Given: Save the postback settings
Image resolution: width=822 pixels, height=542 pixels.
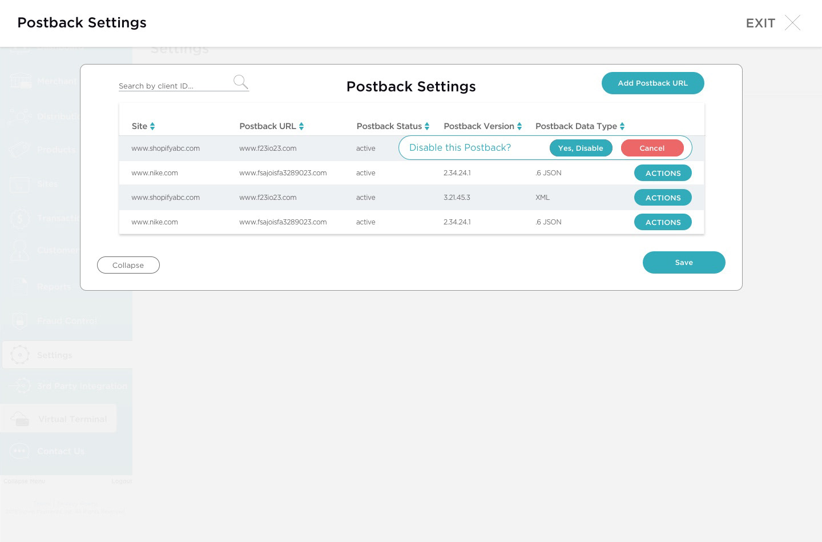Looking at the screenshot, I should point(684,262).
